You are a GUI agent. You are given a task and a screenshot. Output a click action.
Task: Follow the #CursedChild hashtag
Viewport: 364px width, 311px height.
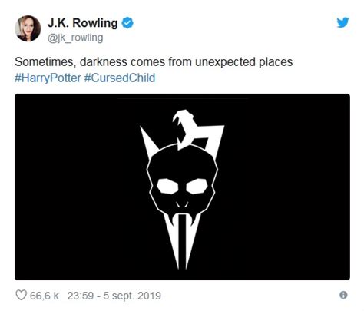(120, 78)
